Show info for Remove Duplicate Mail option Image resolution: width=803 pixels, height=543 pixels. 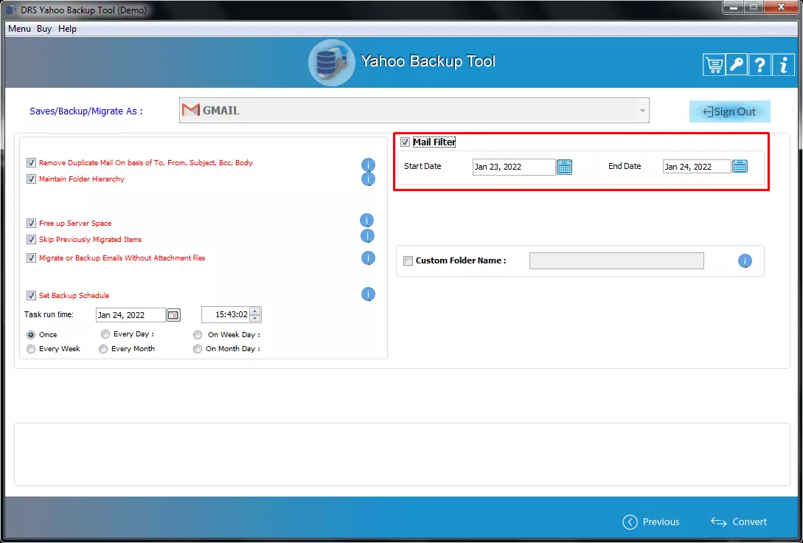[368, 165]
